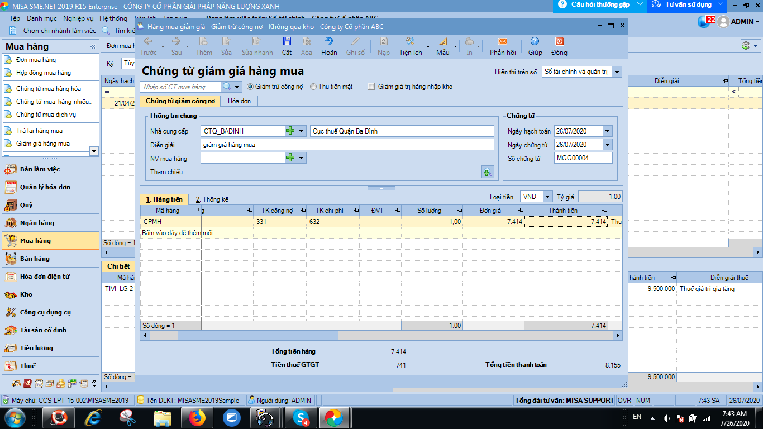Expand Loại tiền VND dropdown
763x429 pixels.
(x=547, y=197)
